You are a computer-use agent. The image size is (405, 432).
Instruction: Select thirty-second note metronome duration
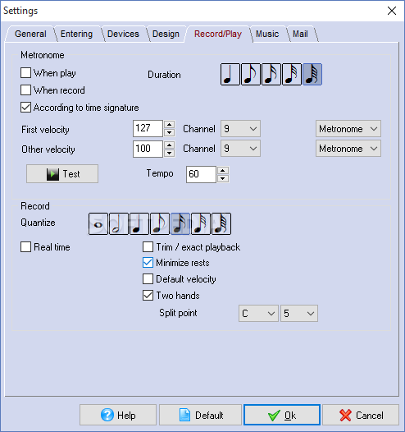(x=292, y=75)
